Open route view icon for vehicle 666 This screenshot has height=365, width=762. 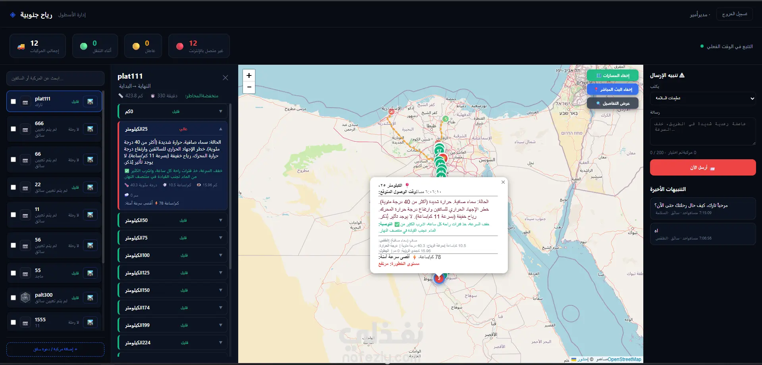click(x=90, y=129)
